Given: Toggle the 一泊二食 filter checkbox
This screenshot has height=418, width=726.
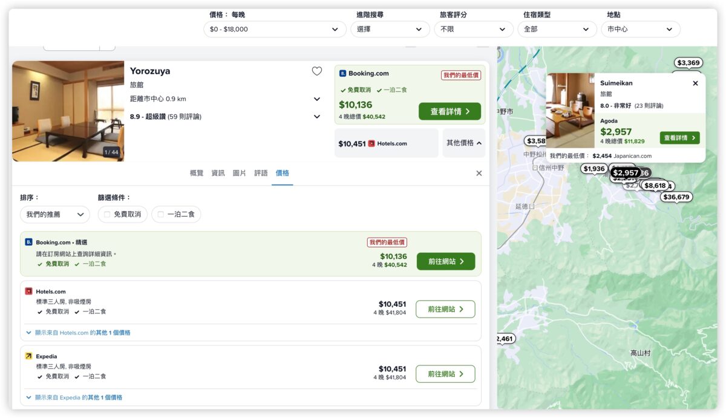Looking at the screenshot, I should pos(161,214).
